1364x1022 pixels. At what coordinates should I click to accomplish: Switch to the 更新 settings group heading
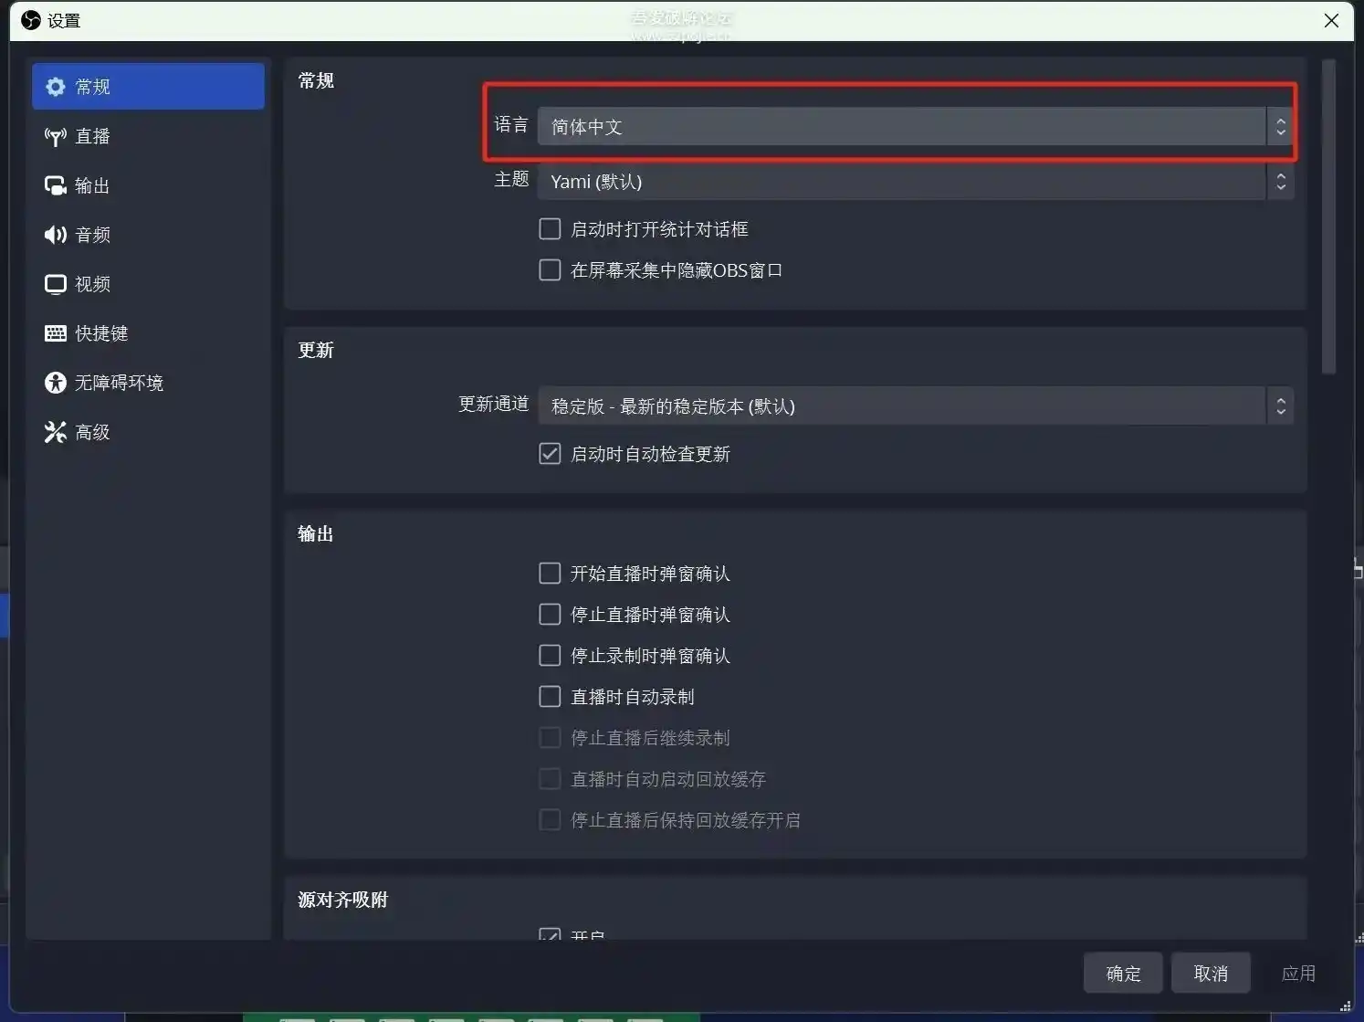pyautogui.click(x=315, y=350)
